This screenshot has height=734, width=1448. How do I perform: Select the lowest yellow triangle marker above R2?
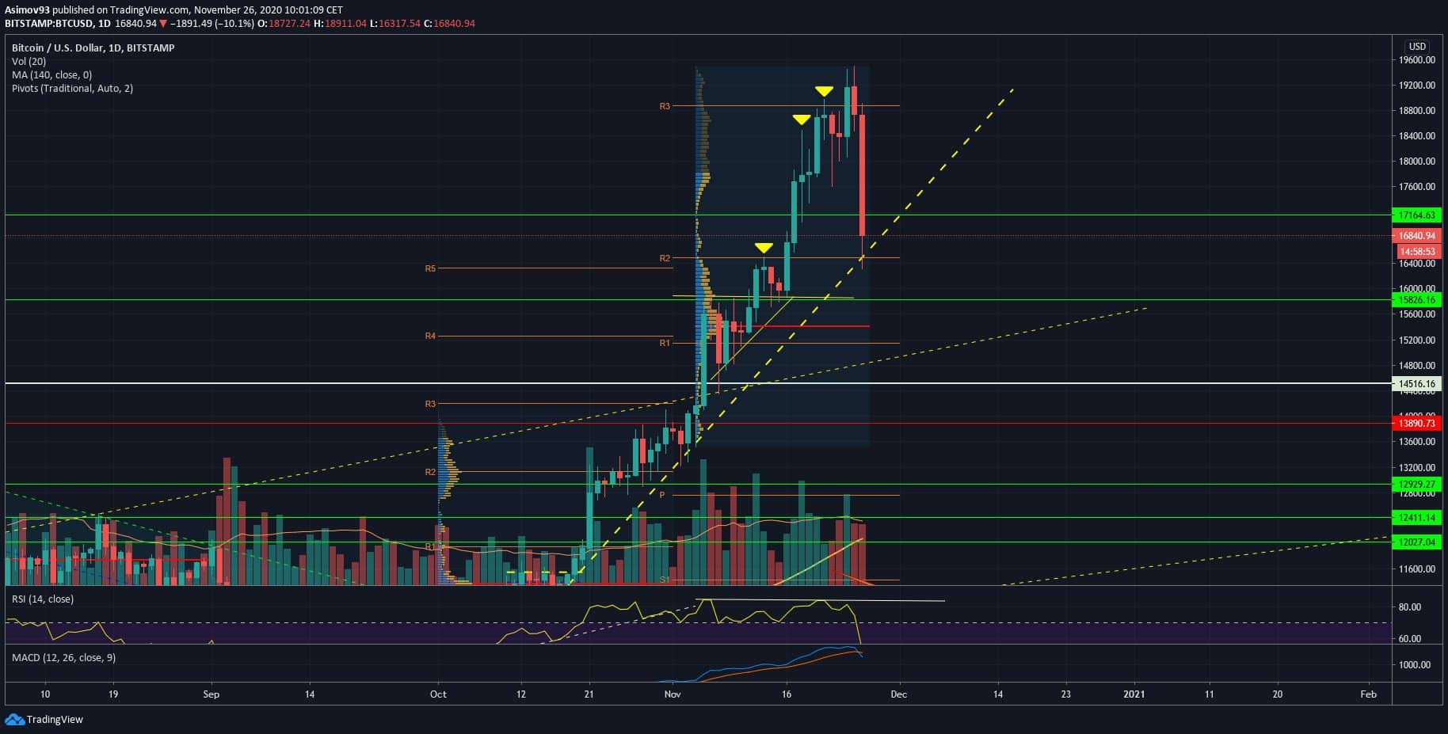tap(764, 248)
